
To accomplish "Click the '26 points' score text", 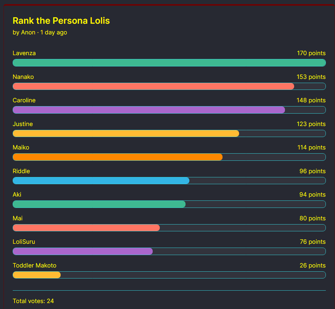I will [x=313, y=265].
